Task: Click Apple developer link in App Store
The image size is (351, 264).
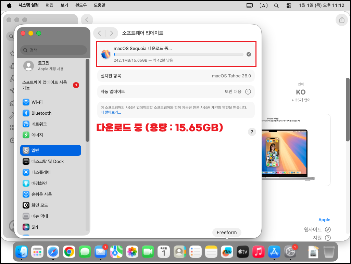Action: pyautogui.click(x=324, y=220)
